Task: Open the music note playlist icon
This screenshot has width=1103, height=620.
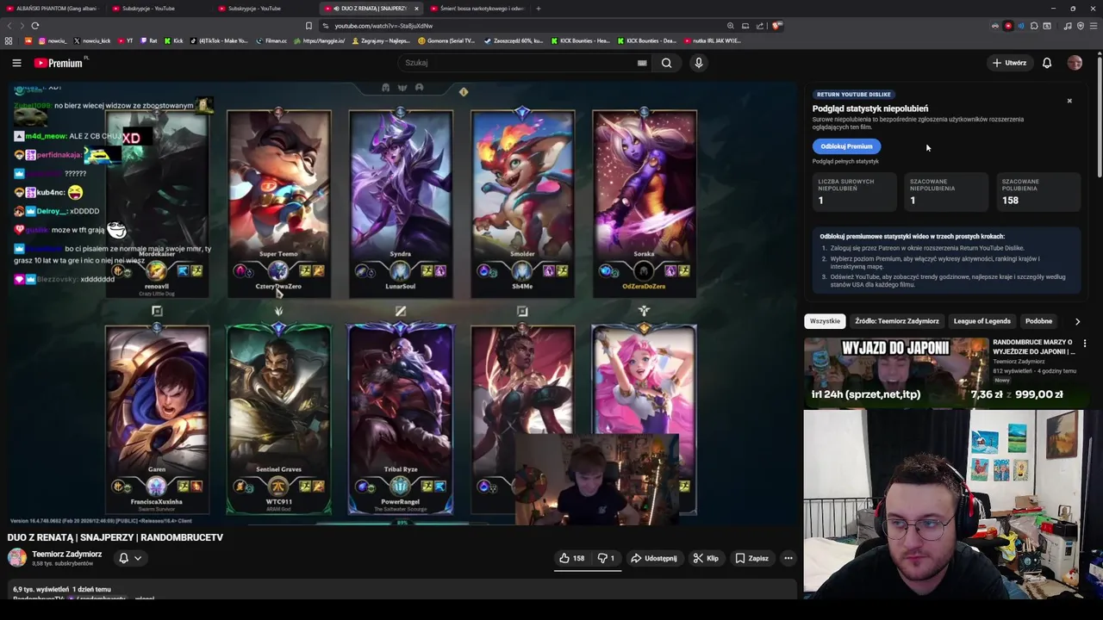Action: tap(1068, 26)
